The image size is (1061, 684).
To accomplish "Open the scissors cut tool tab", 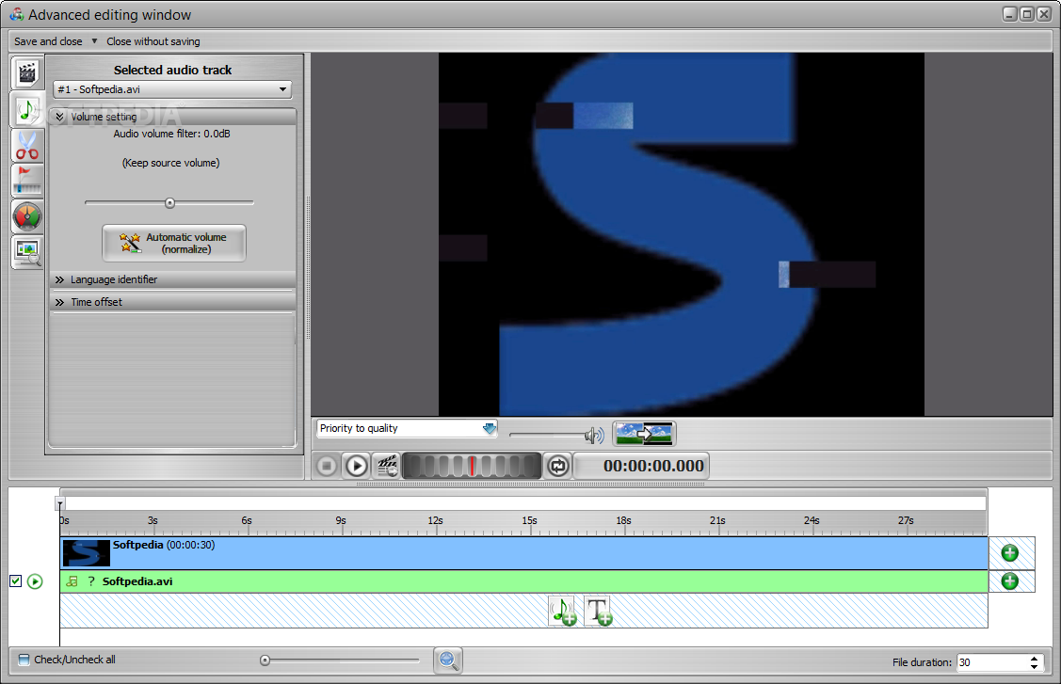I will pos(27,146).
